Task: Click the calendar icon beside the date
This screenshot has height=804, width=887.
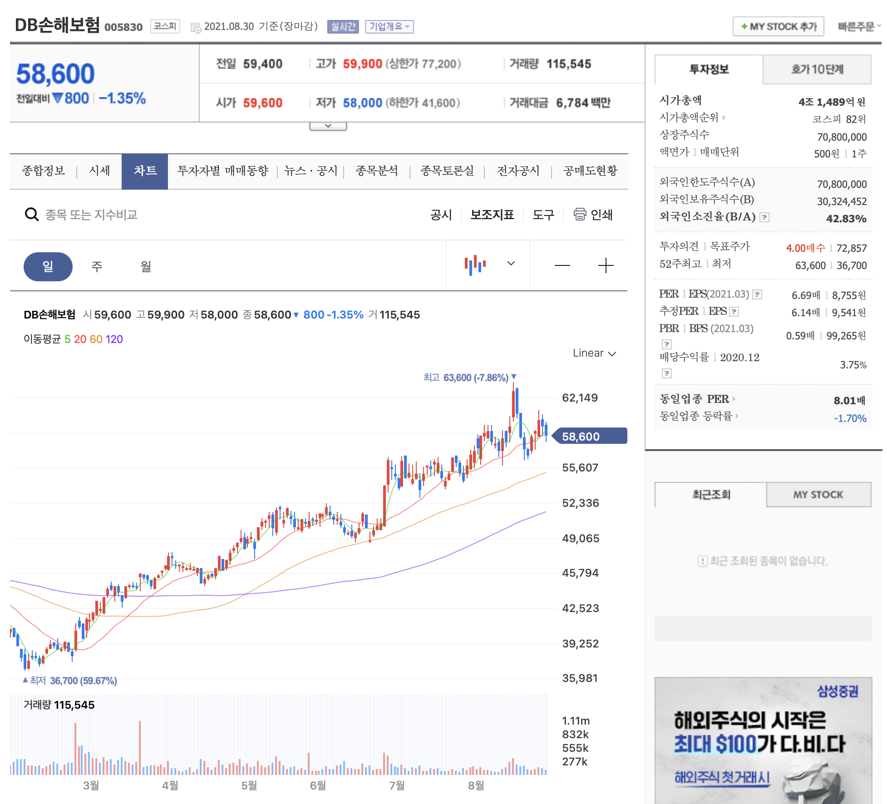Action: coord(196,28)
